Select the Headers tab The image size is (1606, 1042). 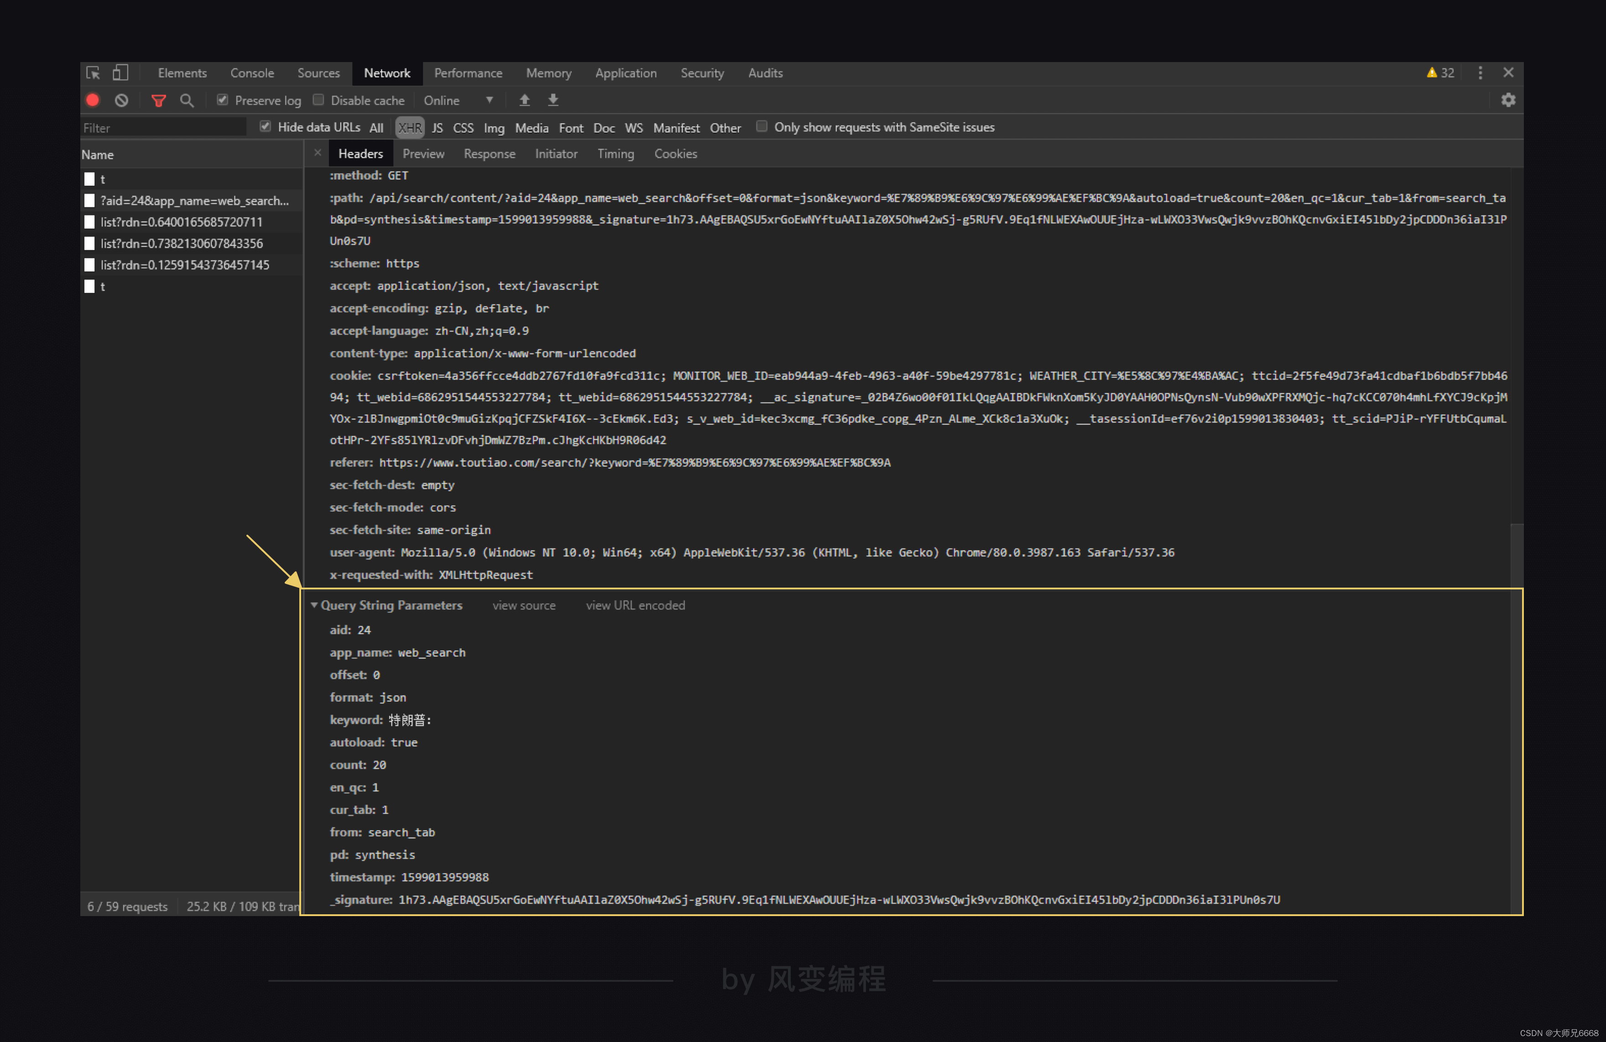coord(361,154)
